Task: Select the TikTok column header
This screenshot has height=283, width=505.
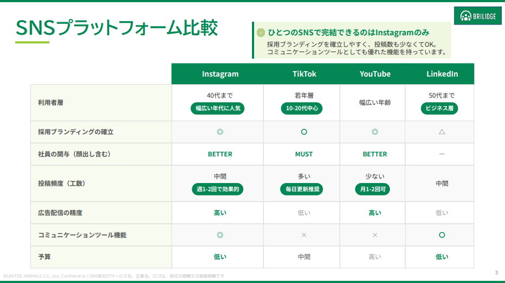Action: pos(304,74)
